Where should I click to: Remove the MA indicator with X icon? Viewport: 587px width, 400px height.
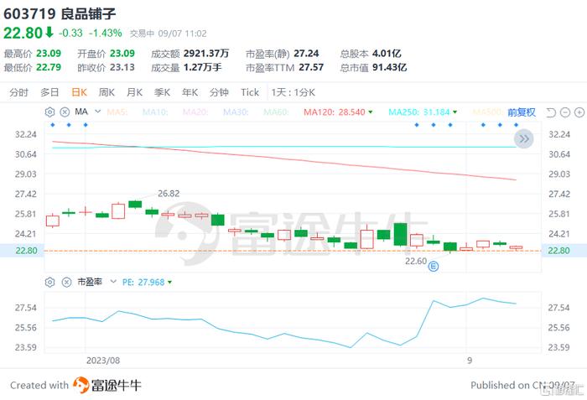(x=65, y=112)
